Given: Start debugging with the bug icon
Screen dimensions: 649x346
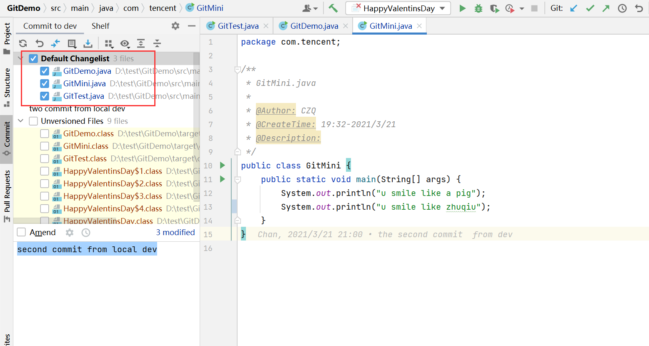Looking at the screenshot, I should (x=479, y=8).
